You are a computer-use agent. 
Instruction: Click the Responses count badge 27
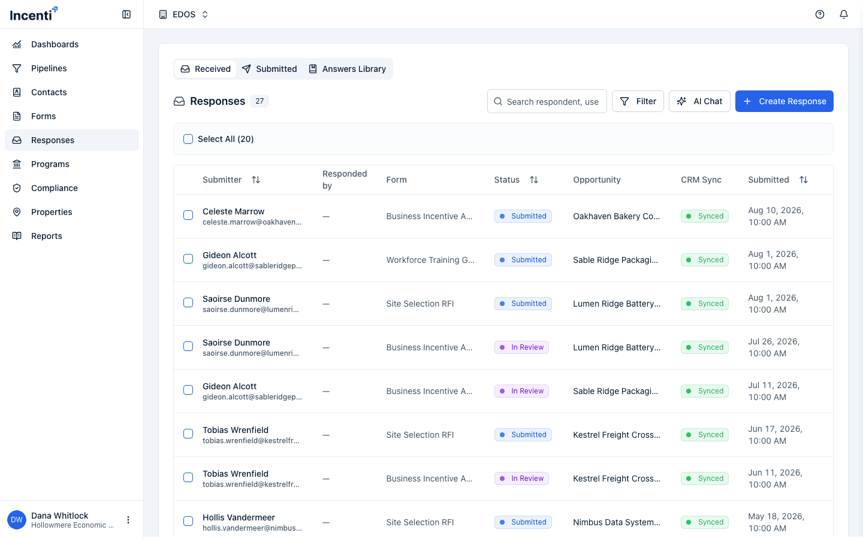pos(259,101)
